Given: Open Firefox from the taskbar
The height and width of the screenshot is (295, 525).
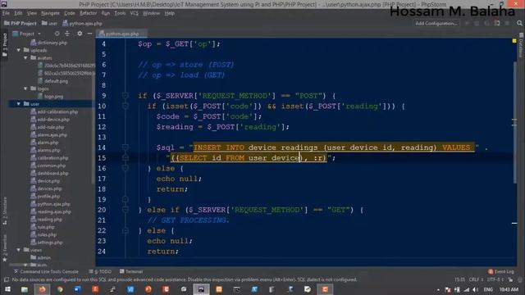Looking at the screenshot, I should point(42,289).
